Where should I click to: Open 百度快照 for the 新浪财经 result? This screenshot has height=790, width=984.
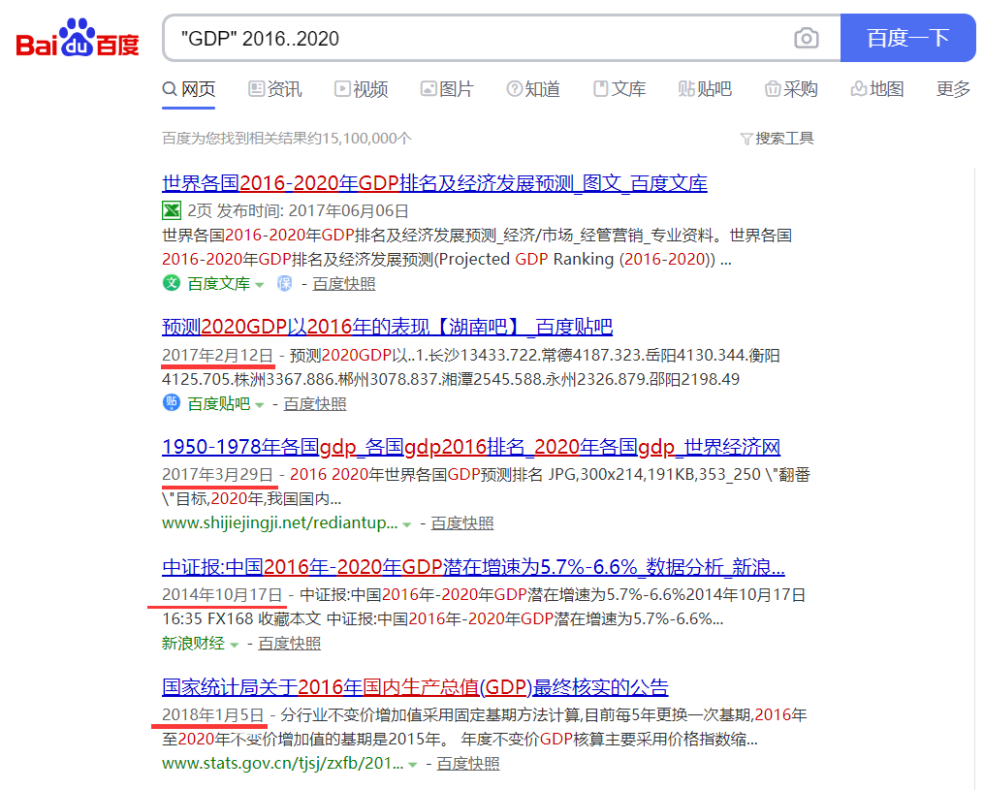pos(289,644)
